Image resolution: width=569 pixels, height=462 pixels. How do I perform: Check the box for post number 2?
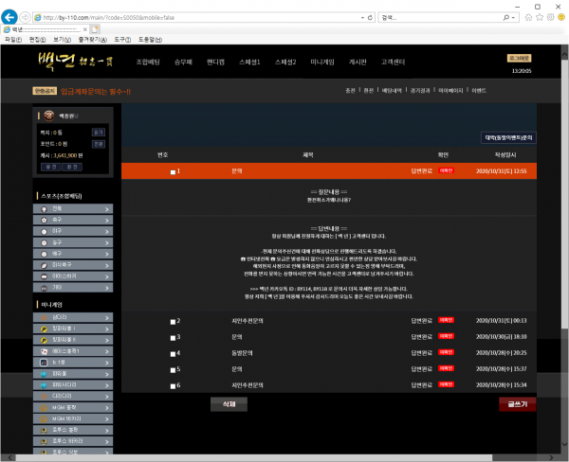(x=173, y=322)
